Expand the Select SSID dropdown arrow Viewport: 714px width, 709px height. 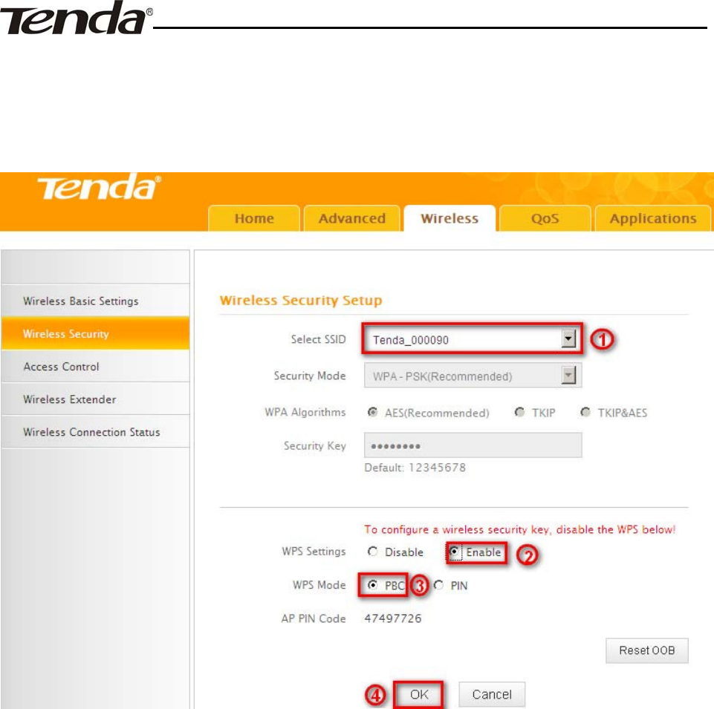tap(568, 339)
